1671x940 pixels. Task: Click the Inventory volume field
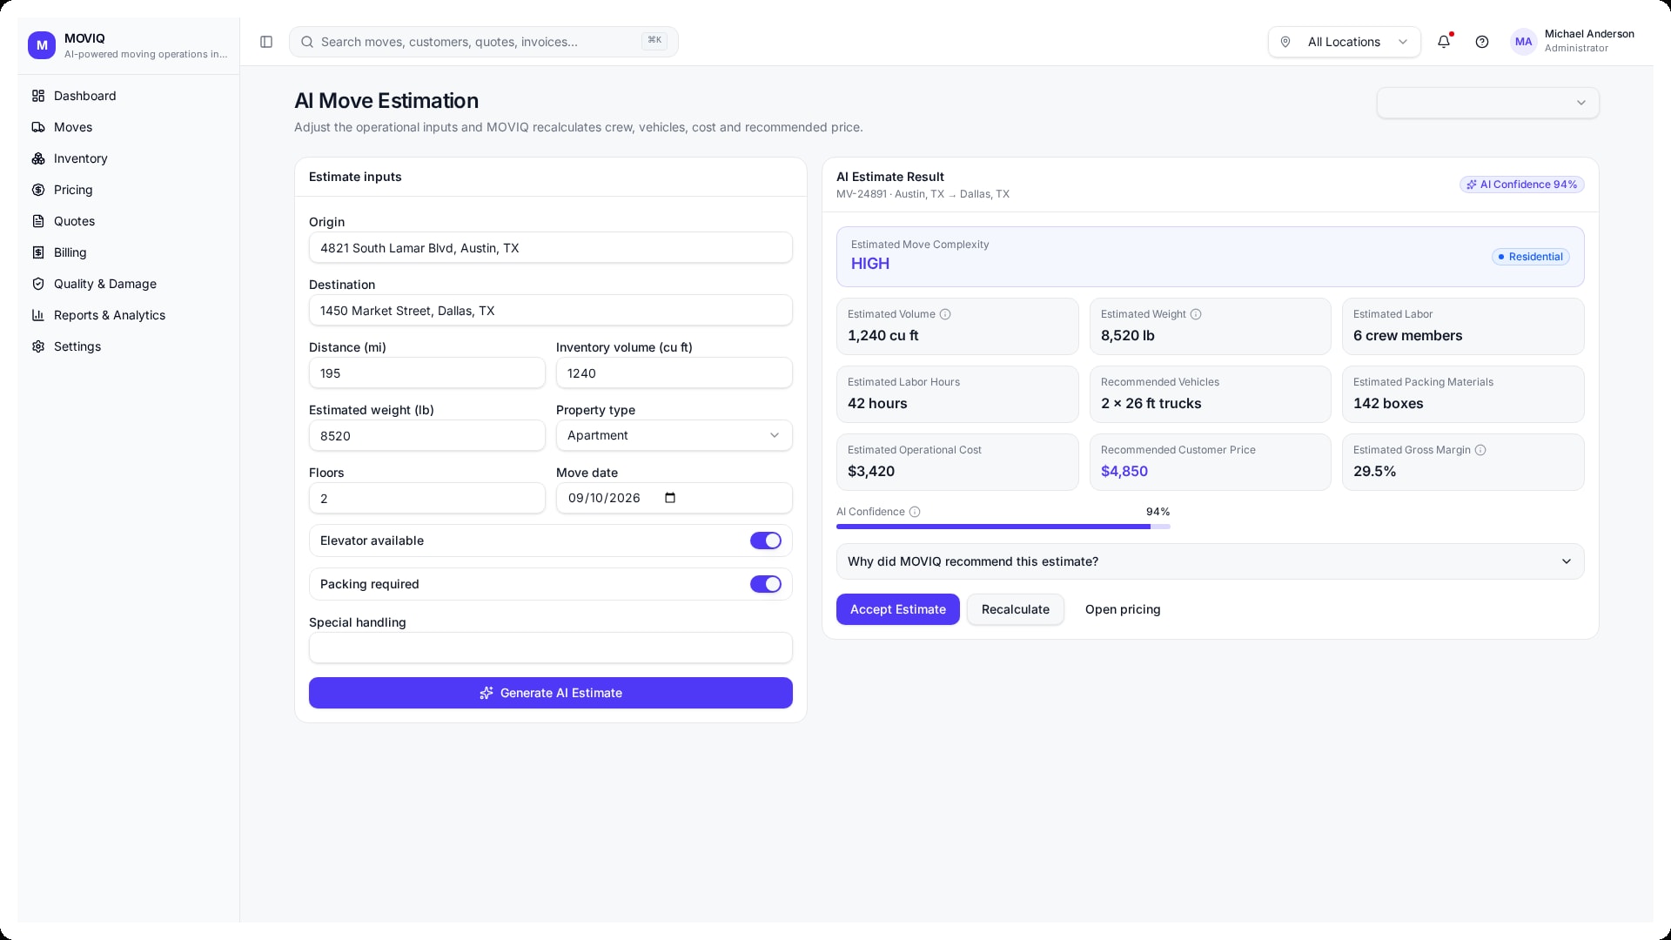pyautogui.click(x=674, y=373)
